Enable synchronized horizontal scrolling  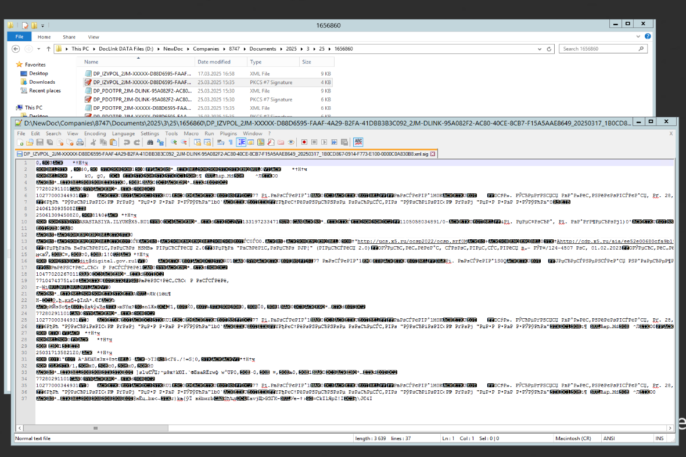pos(207,142)
